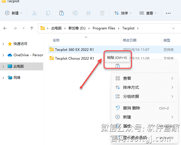
Task: Select Tecplot Chorus 2022 R1 folder
Action: (75, 58)
